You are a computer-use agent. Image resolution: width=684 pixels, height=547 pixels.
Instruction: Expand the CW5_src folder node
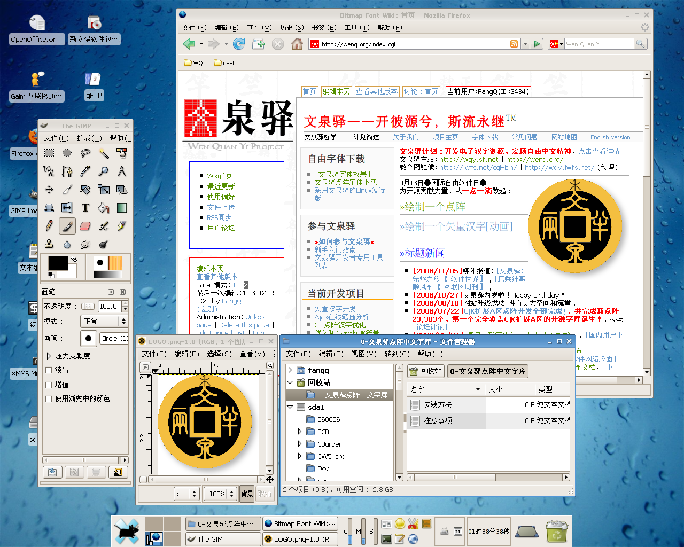[299, 456]
